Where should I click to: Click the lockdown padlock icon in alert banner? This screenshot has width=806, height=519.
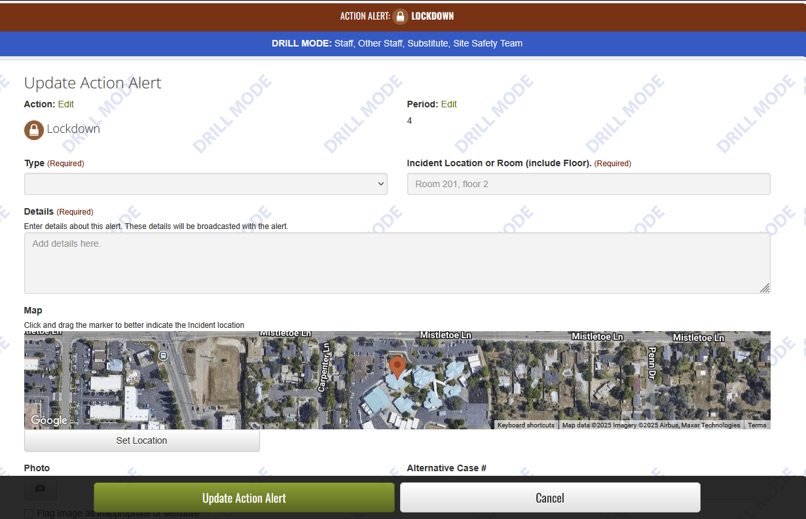401,16
